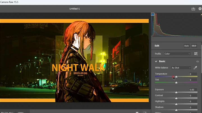This screenshot has height=113, width=202.
Task: Click the Tint slider handle
Action: (x=176, y=83)
